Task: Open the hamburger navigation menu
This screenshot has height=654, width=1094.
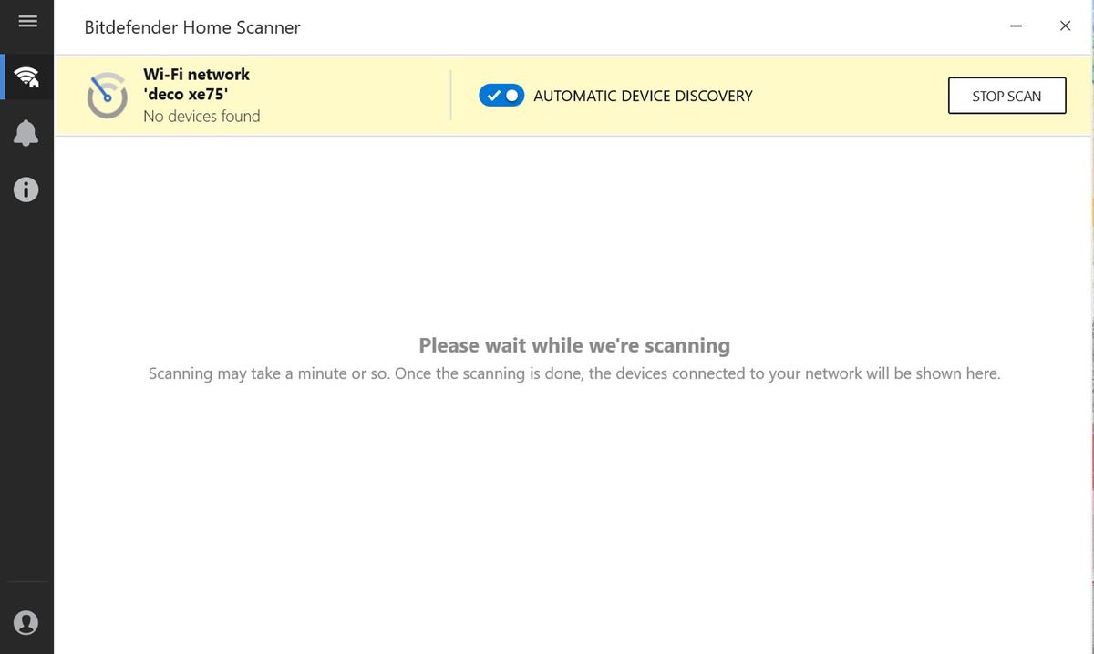Action: [x=27, y=21]
